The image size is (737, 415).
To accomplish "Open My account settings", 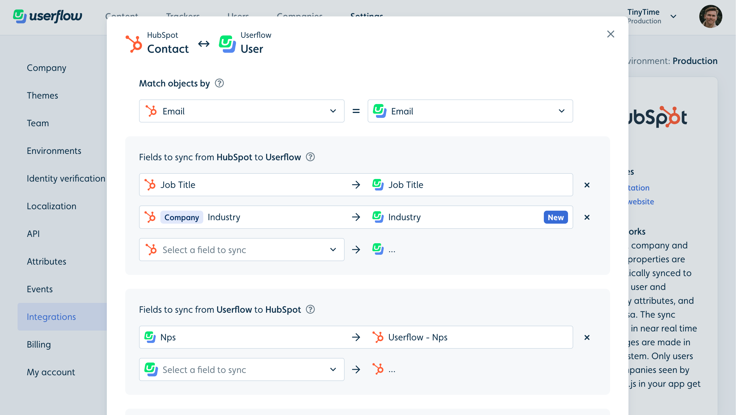I will pyautogui.click(x=51, y=372).
